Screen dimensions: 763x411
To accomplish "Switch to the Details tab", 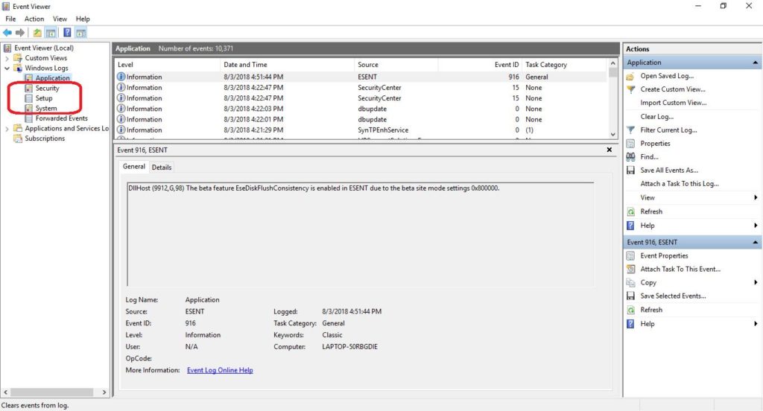I will click(162, 168).
